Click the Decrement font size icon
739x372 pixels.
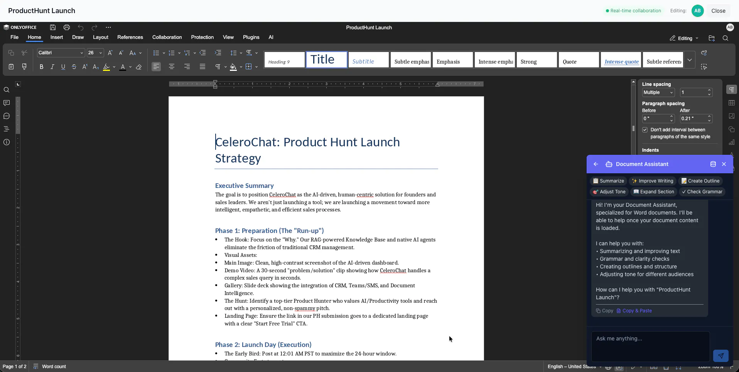(121, 53)
